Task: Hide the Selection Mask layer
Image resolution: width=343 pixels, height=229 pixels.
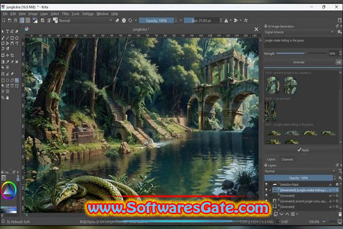Action: (x=266, y=185)
